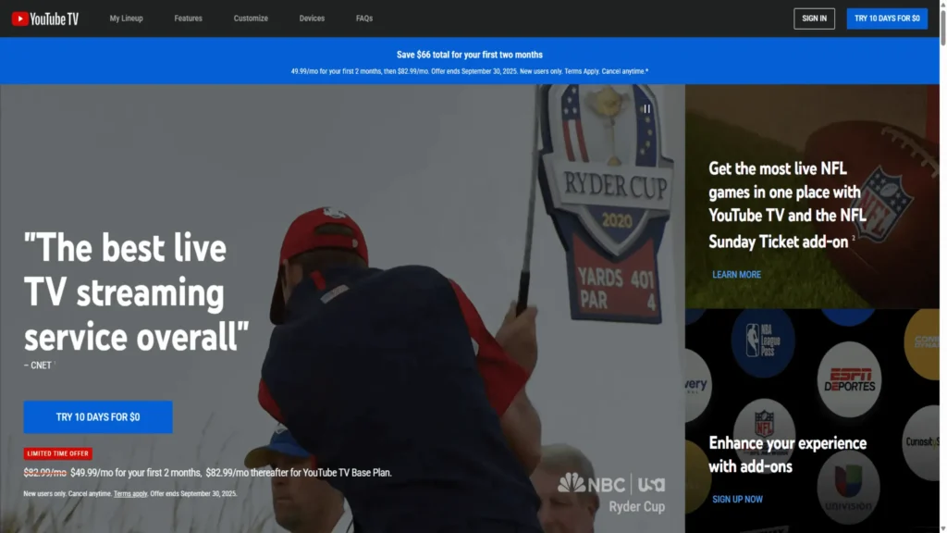This screenshot has height=533, width=947.
Task: Follow SIGN UP NOW add-ons link
Action: pyautogui.click(x=737, y=499)
